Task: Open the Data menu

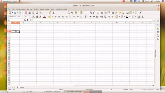Action: pyautogui.click(x=47, y=9)
